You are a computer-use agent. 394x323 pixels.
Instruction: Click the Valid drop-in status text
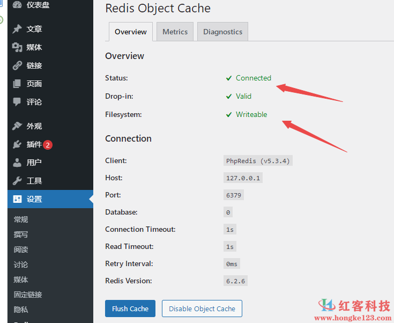pyautogui.click(x=243, y=96)
